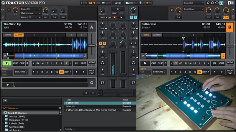This screenshot has width=236, height=132.
Task: Click the flux mode icon on Deck A
Action: (x=27, y=63)
